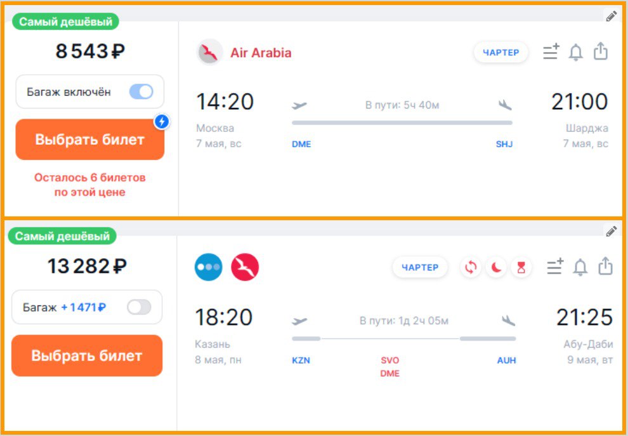Add Air Arabia ticket to favorites list
The image size is (628, 436).
tap(551, 52)
